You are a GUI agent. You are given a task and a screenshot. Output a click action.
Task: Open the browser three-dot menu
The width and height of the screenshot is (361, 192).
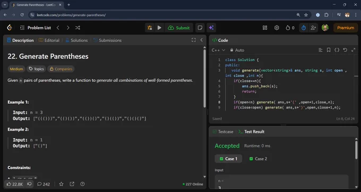356,15
